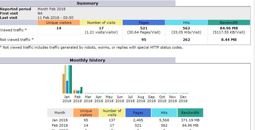
Task: Click the tall Jan 2018 bars in chart
Action: click(x=67, y=79)
